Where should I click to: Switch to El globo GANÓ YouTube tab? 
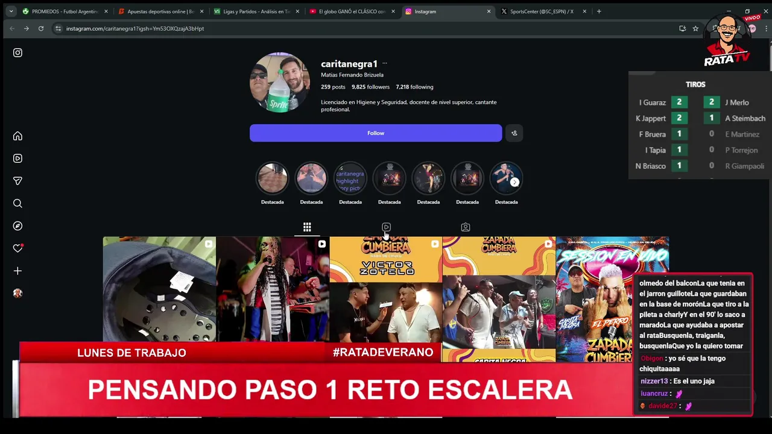pyautogui.click(x=352, y=11)
